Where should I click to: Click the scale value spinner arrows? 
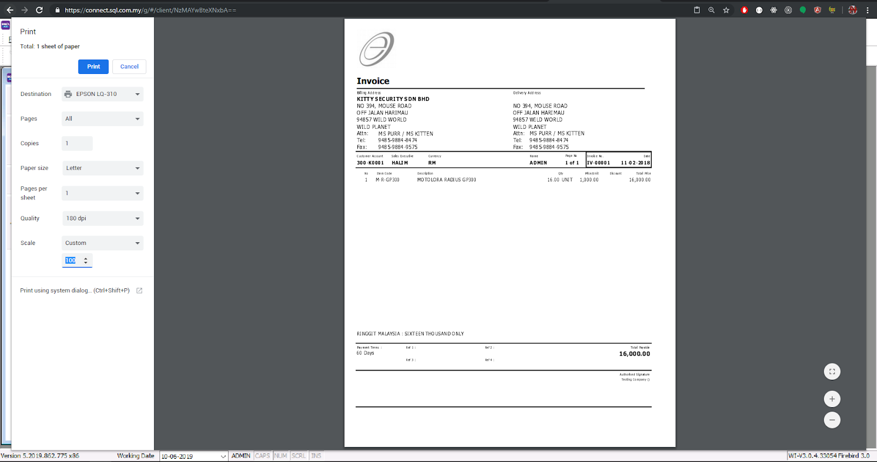click(x=86, y=261)
